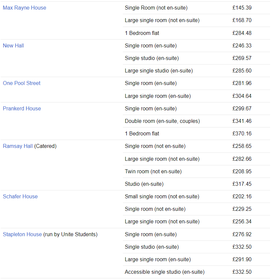This screenshot has height=279, width=272.
Task: Click the £145.39 price for Max Rayne House
Action: click(242, 8)
